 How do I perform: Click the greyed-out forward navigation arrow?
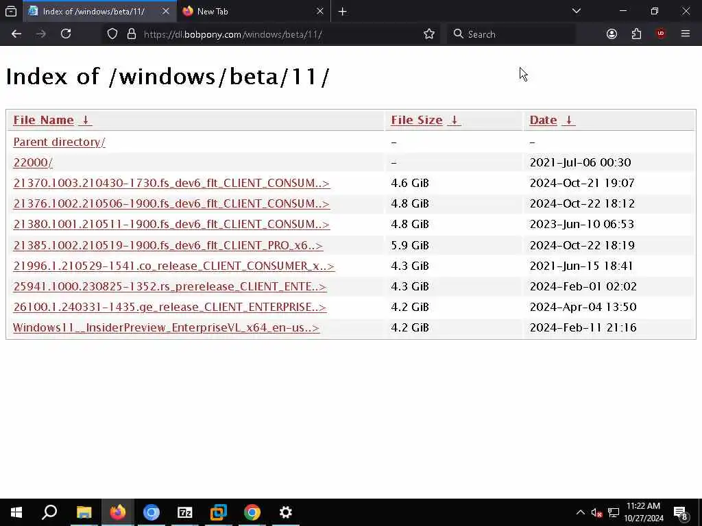[x=40, y=34]
